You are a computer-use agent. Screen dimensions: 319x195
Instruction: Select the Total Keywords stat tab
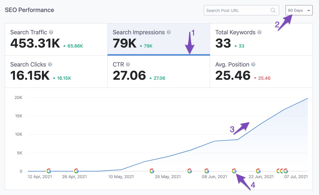coord(261,39)
